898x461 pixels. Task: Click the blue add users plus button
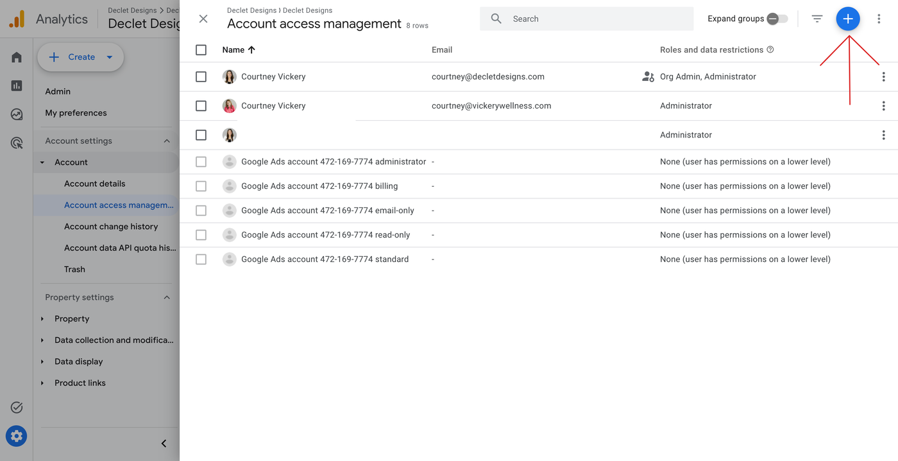click(x=847, y=19)
